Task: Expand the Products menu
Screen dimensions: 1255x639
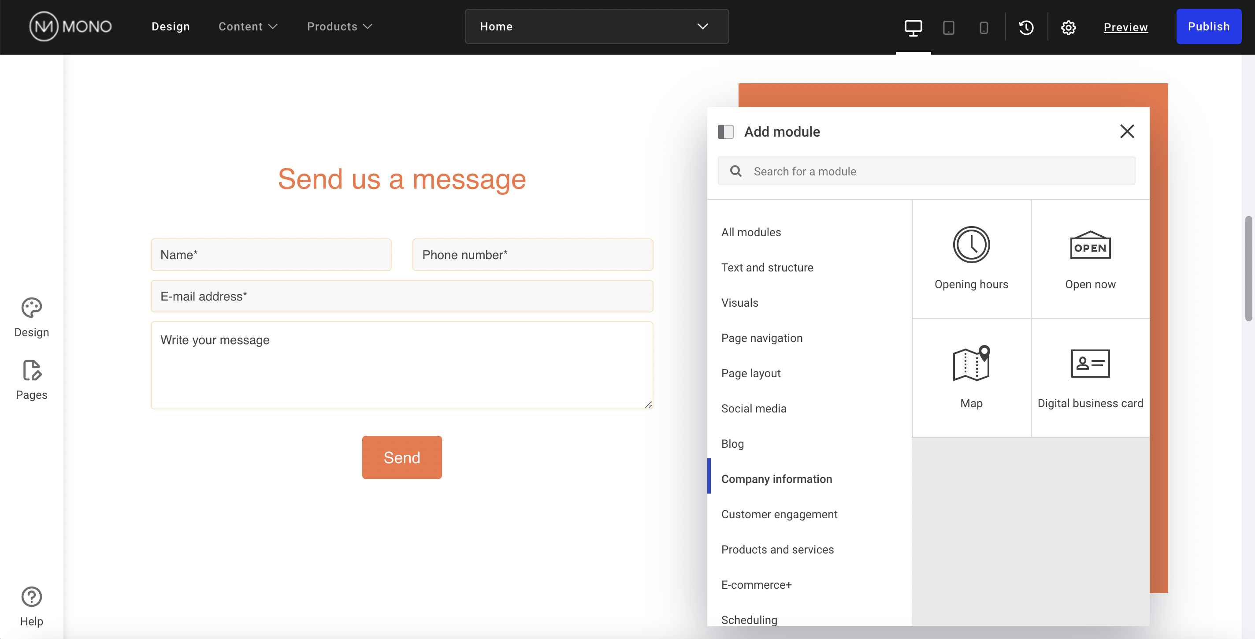Action: click(x=339, y=26)
